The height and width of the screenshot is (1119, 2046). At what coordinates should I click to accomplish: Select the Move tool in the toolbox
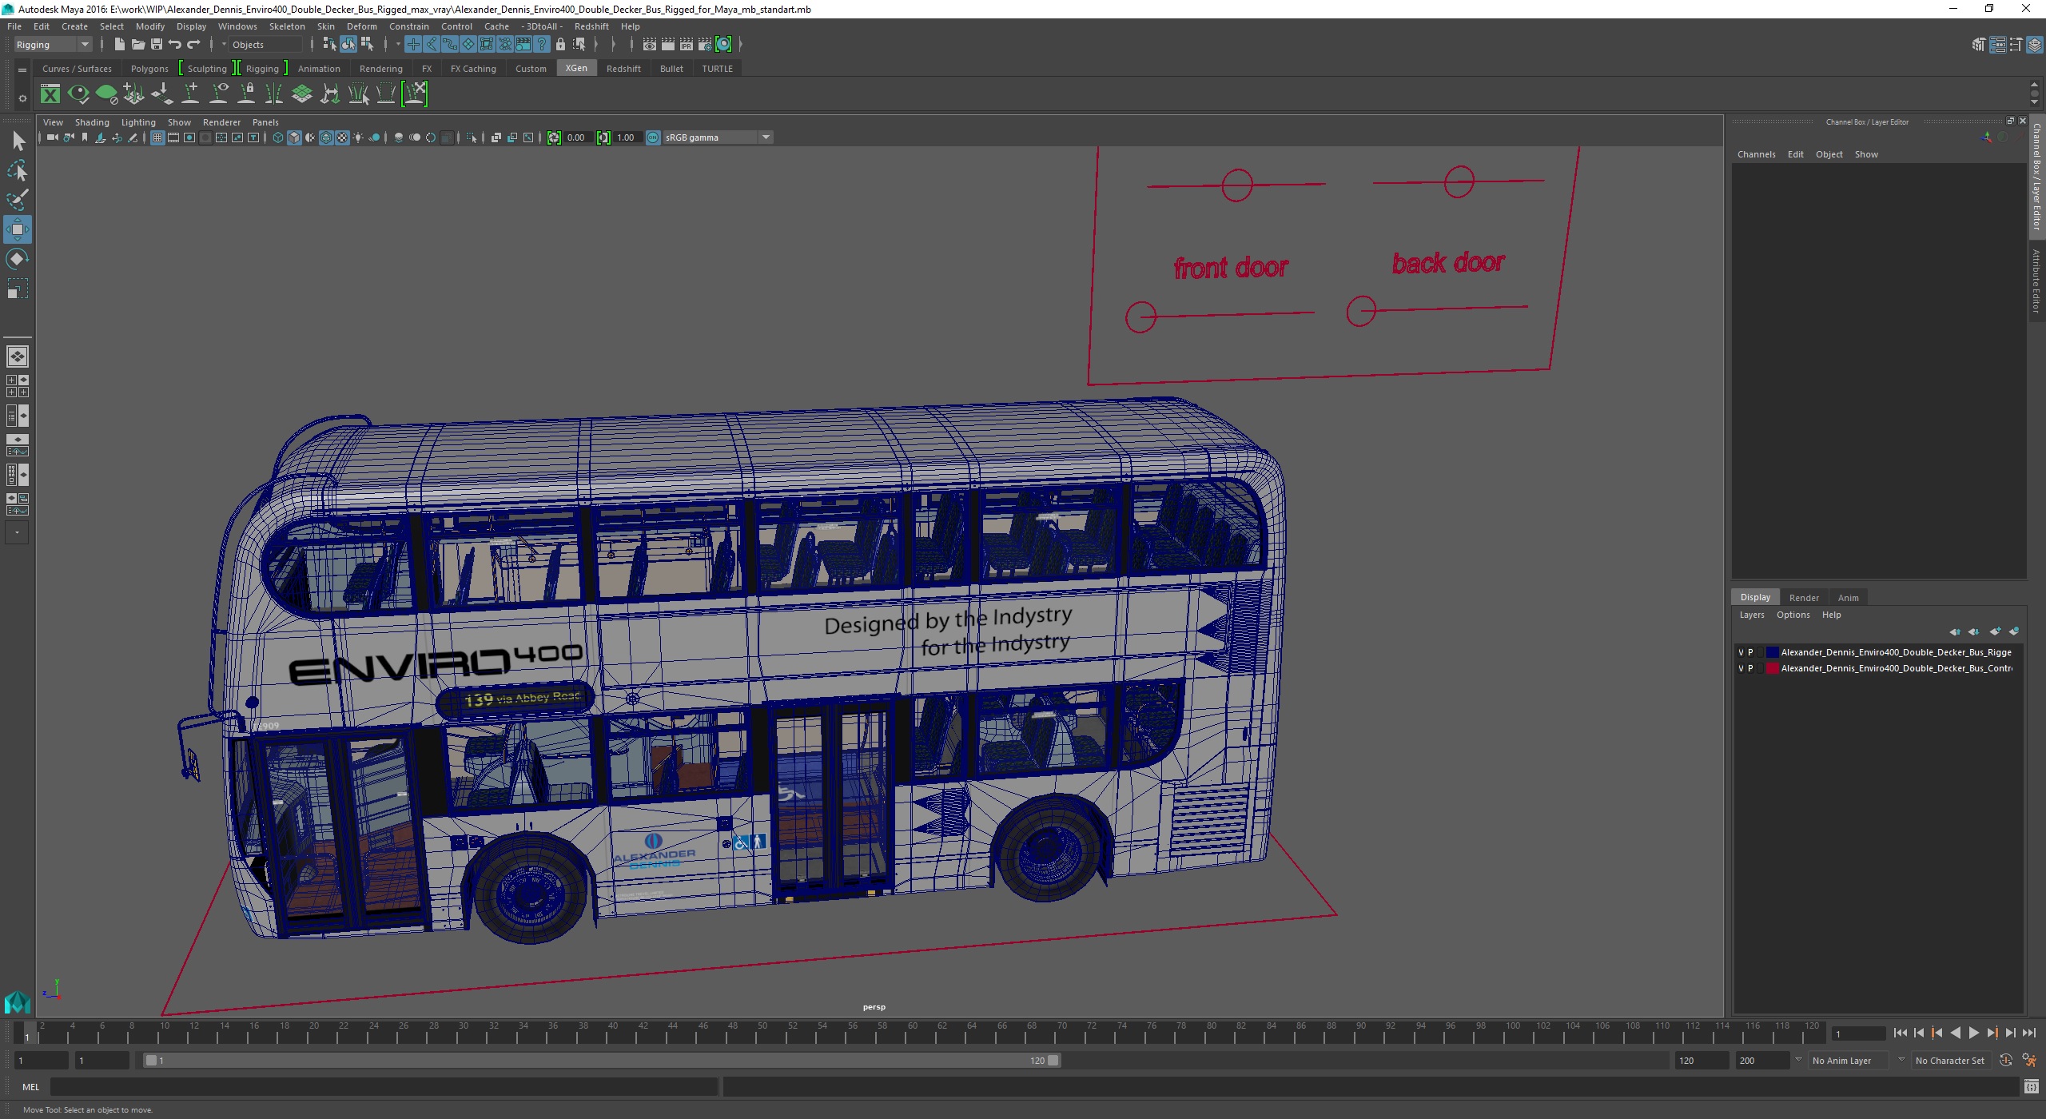coord(17,229)
